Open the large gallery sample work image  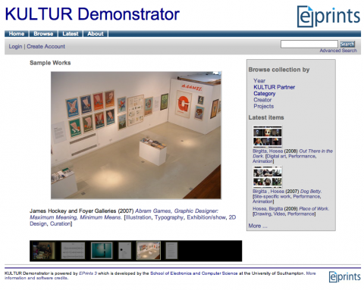coord(136,136)
